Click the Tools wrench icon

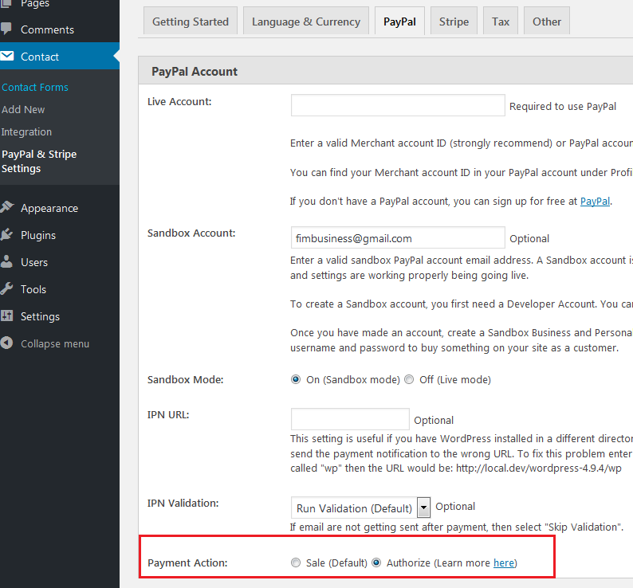pyautogui.click(x=6, y=288)
